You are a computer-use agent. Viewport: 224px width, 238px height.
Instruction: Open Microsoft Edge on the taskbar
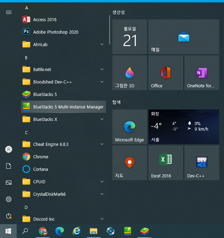(60, 231)
